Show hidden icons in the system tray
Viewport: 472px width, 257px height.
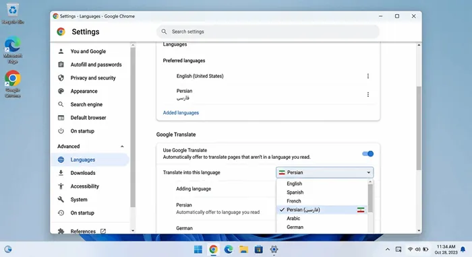(x=388, y=249)
